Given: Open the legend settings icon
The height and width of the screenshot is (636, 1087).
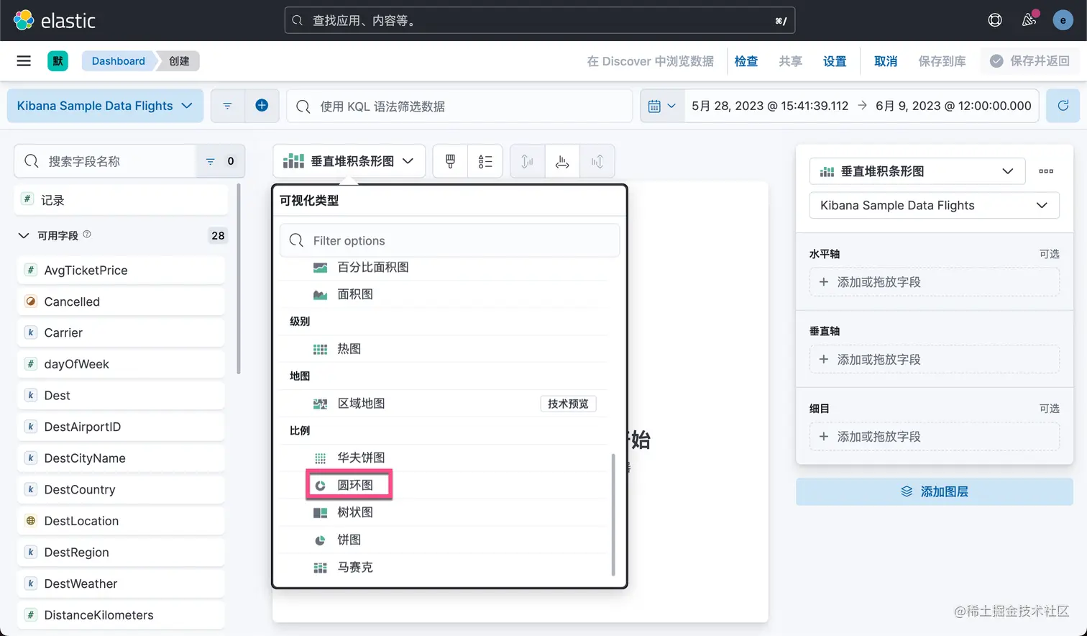Looking at the screenshot, I should 485,161.
